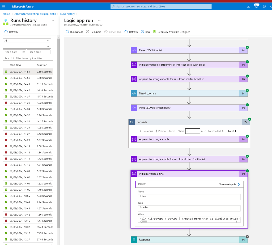The image size is (272, 245).
Task: Expand the filterdictionary function action
Action: 189,93
